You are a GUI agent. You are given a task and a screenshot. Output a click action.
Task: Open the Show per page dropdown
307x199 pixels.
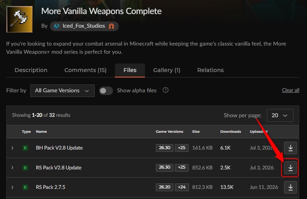coord(280,115)
